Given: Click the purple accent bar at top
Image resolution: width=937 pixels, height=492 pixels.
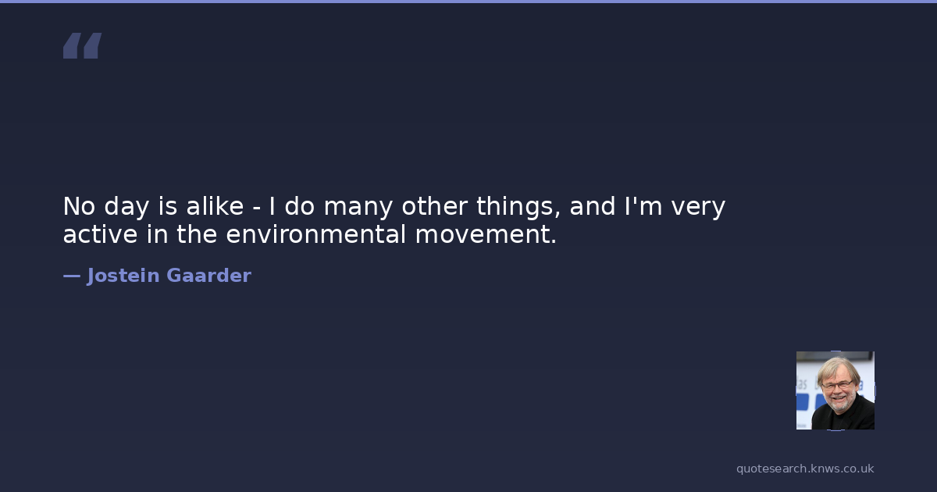Looking at the screenshot, I should click(468, 2).
